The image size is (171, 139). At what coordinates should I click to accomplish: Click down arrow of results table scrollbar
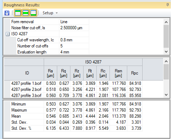pos(166,95)
